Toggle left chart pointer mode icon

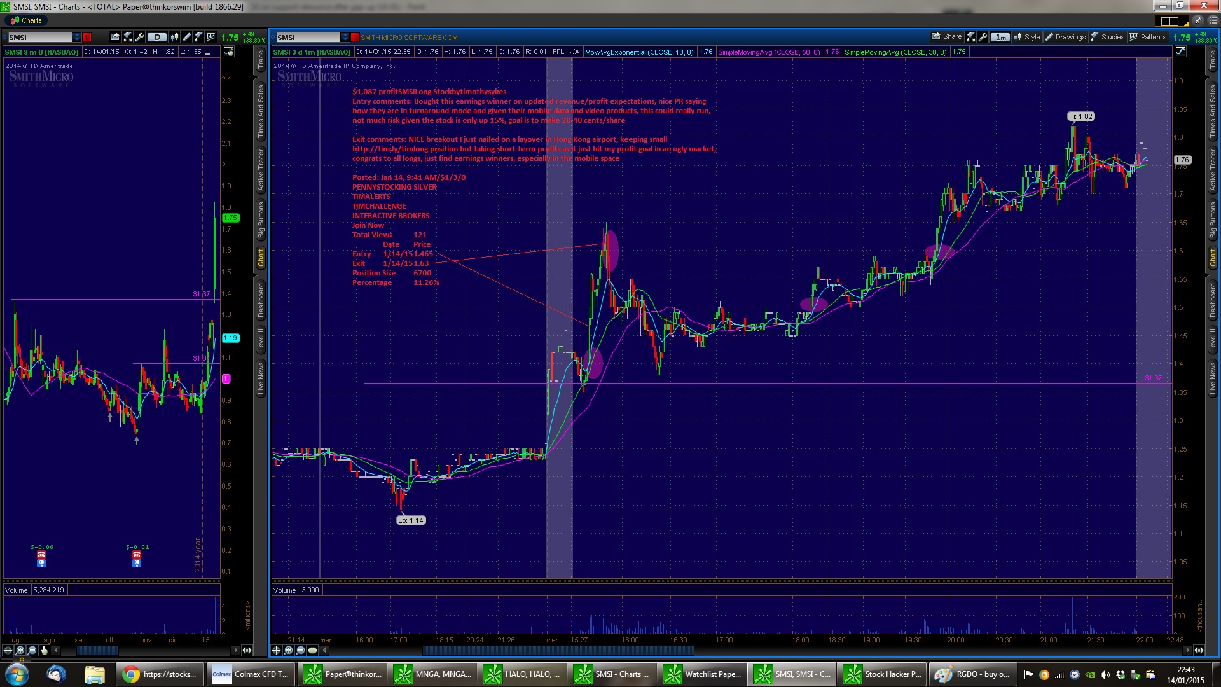click(228, 52)
